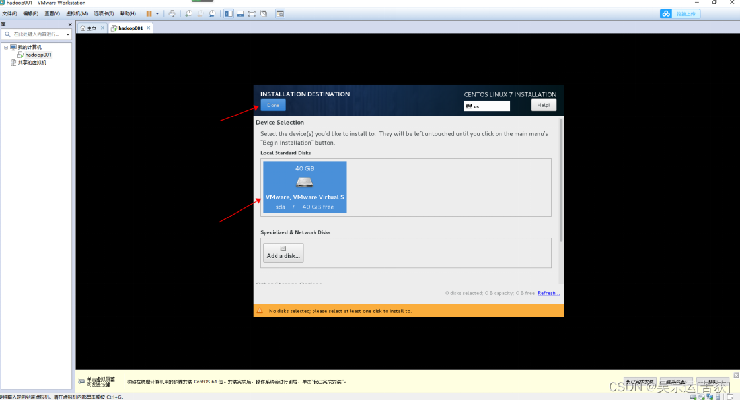Click the take snapshot icon
Image resolution: width=740 pixels, height=400 pixels.
[189, 13]
